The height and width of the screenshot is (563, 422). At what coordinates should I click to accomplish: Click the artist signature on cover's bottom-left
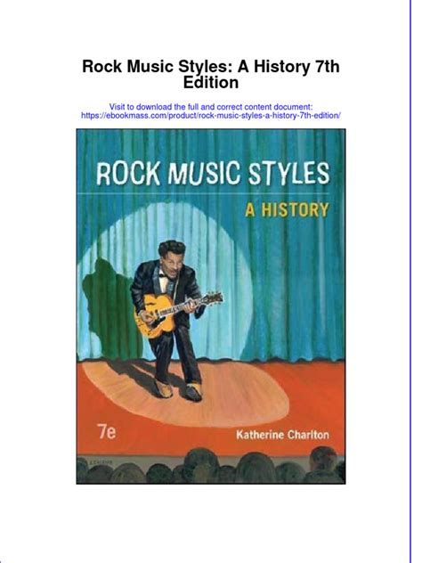click(x=101, y=461)
